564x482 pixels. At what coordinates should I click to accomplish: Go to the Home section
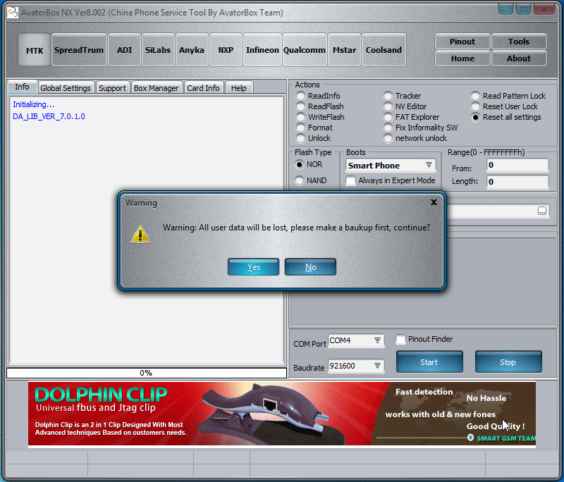click(x=462, y=58)
